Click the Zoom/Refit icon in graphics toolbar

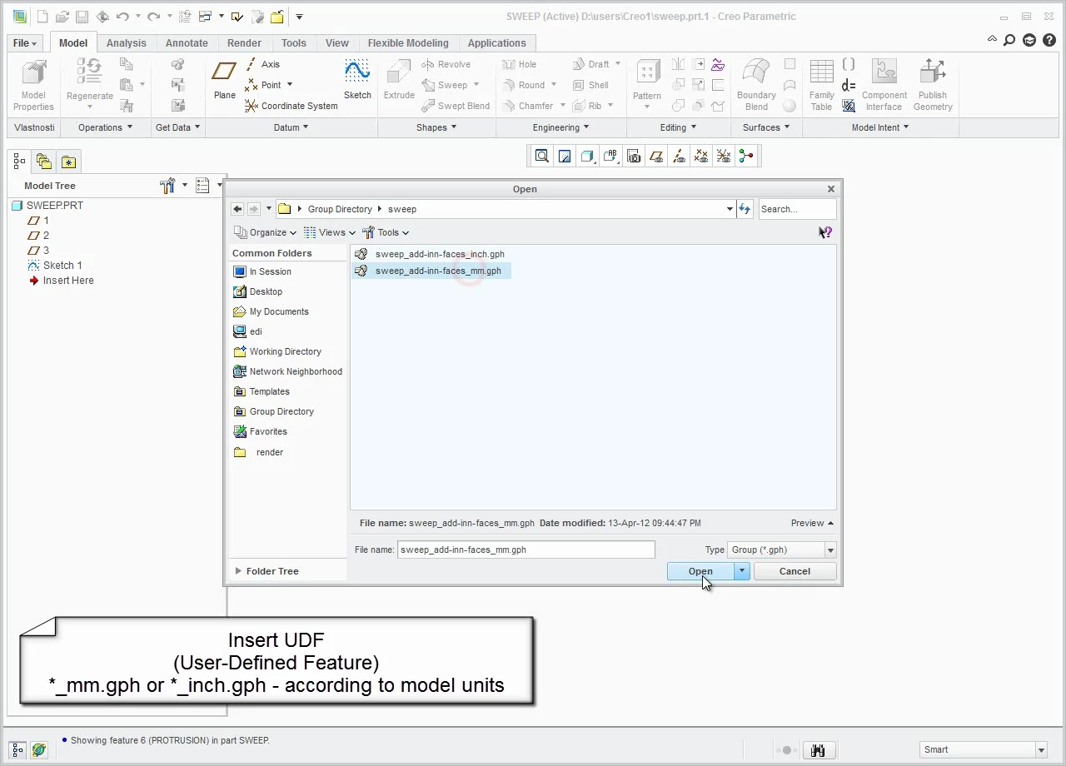click(x=542, y=156)
